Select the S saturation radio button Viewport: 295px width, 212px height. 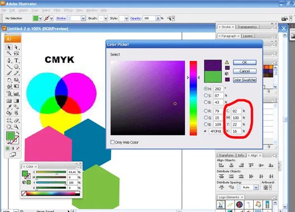coord(206,95)
